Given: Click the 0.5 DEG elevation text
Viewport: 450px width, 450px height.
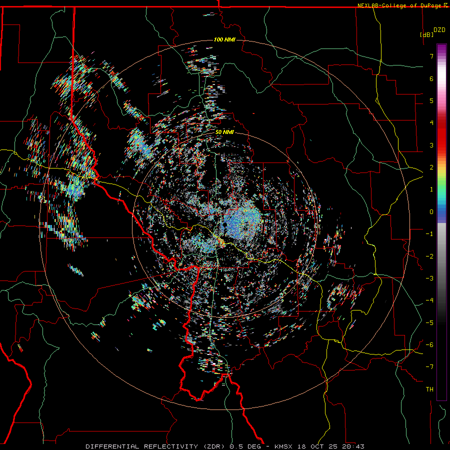Looking at the screenshot, I should pos(245,446).
